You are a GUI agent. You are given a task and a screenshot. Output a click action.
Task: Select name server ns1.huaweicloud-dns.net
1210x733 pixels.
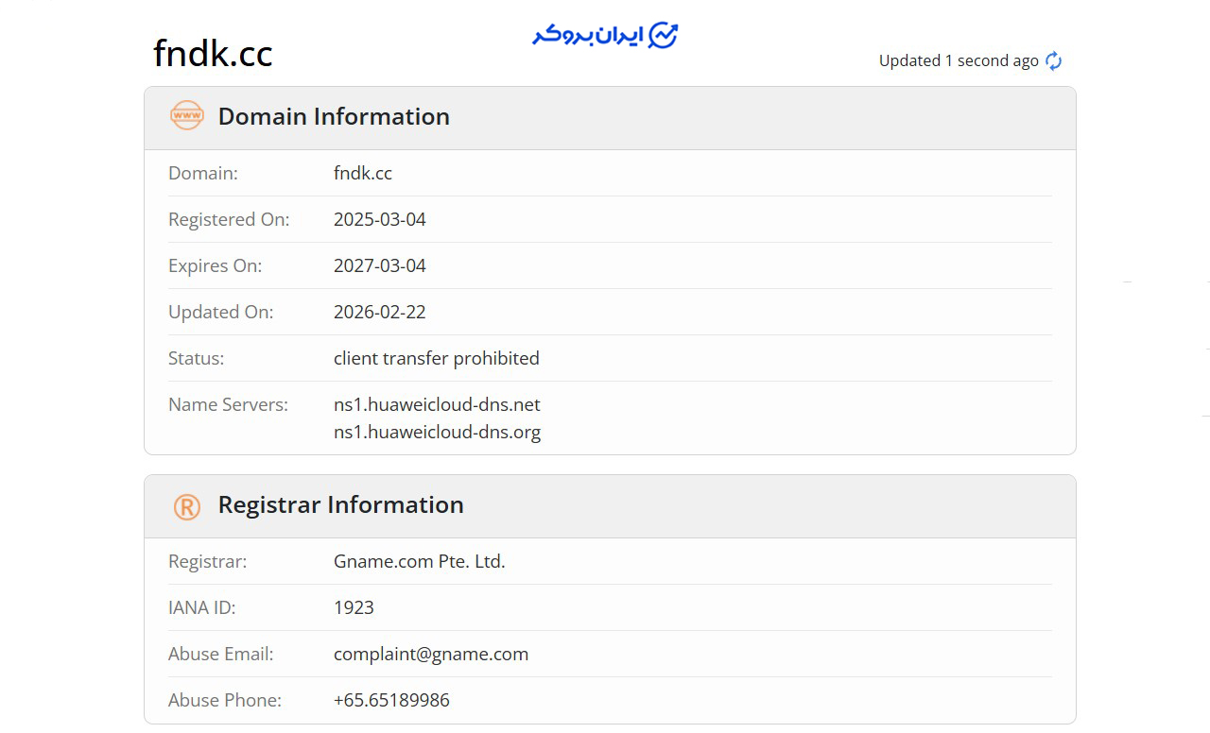click(437, 404)
